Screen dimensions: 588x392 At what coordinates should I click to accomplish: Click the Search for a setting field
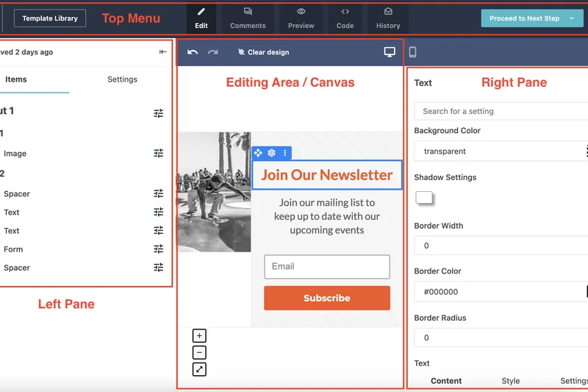501,111
